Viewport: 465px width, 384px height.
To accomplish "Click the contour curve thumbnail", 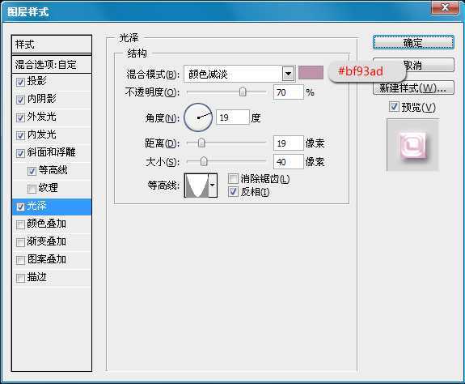I will click(197, 186).
